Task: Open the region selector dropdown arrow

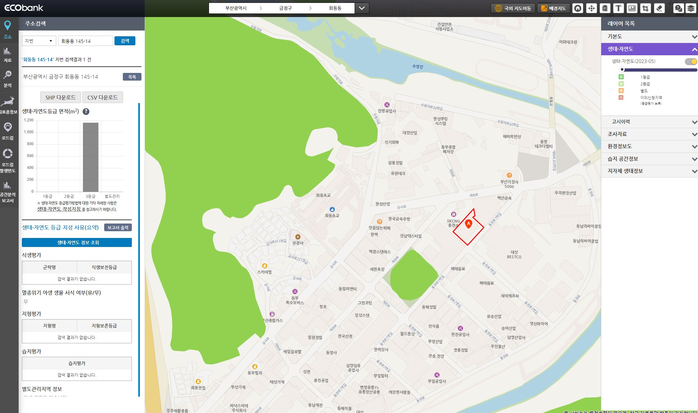Action: [362, 8]
